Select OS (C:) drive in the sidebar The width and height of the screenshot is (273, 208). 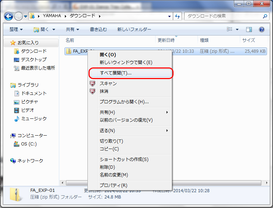pyautogui.click(x=29, y=144)
